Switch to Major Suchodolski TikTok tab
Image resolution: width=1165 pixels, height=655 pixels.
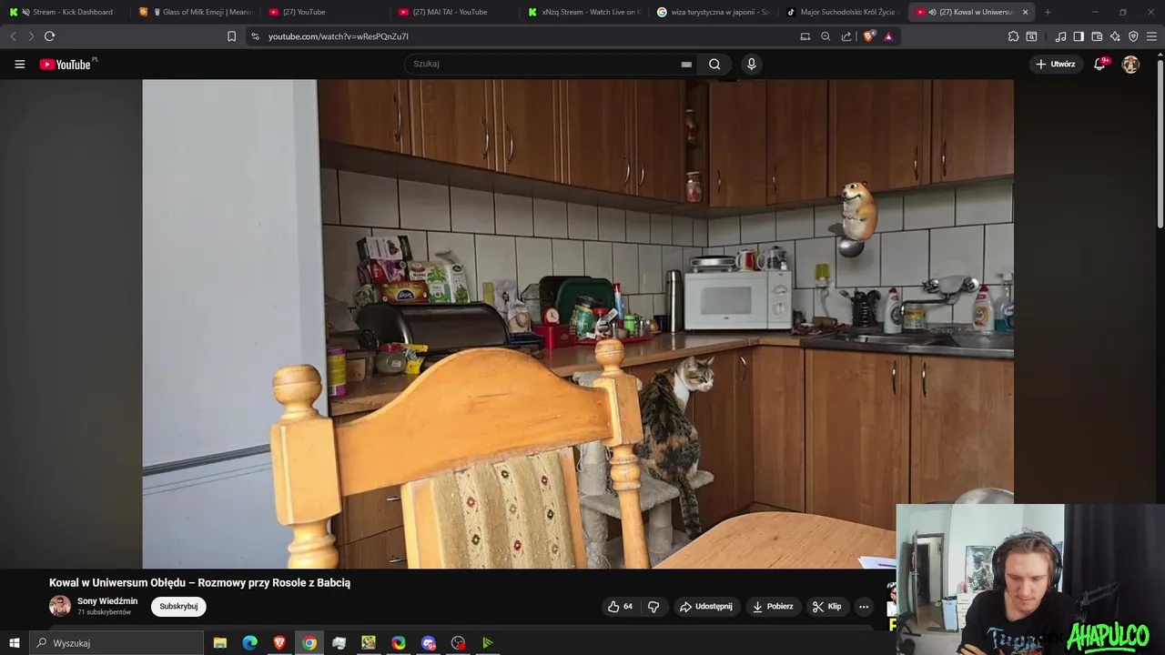pos(845,12)
